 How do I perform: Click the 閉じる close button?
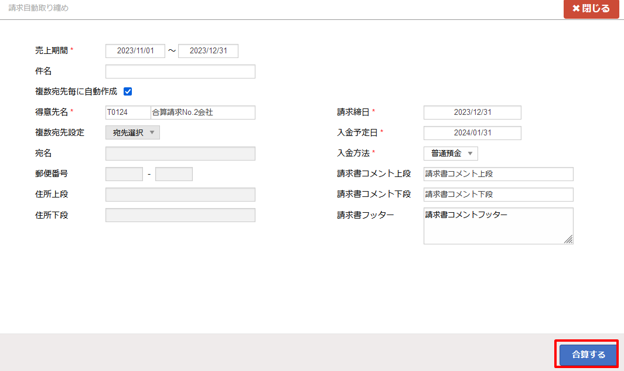[592, 9]
